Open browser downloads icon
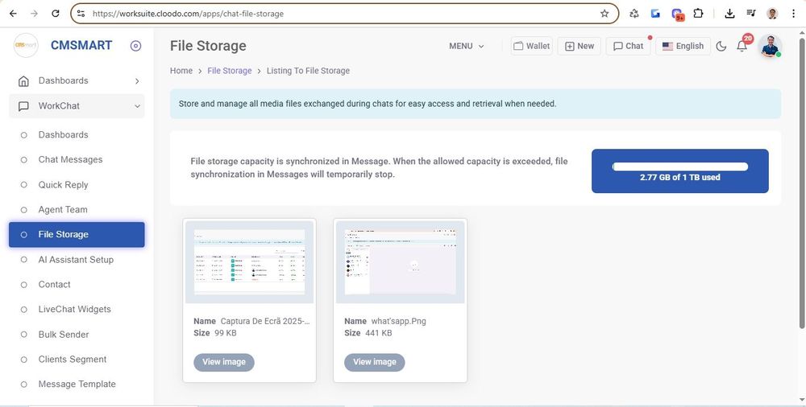 (x=729, y=14)
